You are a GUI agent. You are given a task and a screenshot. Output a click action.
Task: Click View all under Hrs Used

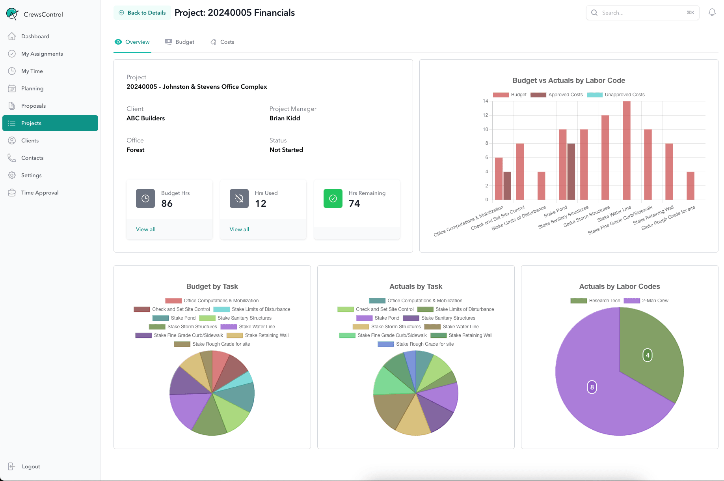[x=239, y=229]
